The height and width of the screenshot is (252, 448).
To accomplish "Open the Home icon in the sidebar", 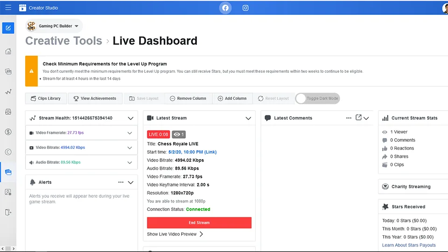I will pos(8,51).
